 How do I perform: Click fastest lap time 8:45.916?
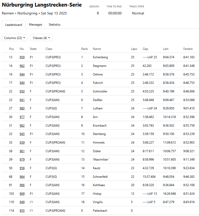(x=189, y=202)
